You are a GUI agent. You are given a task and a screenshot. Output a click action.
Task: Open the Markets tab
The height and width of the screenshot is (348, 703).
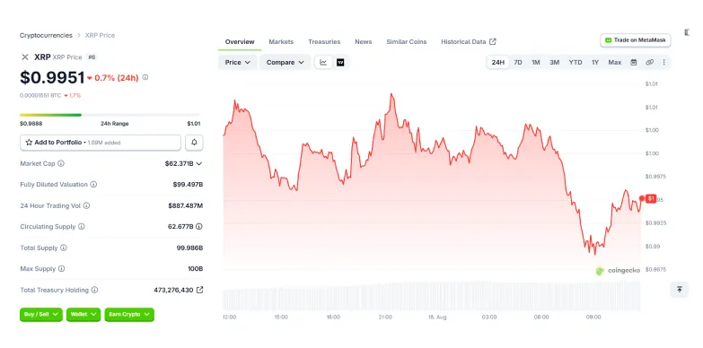[281, 41]
